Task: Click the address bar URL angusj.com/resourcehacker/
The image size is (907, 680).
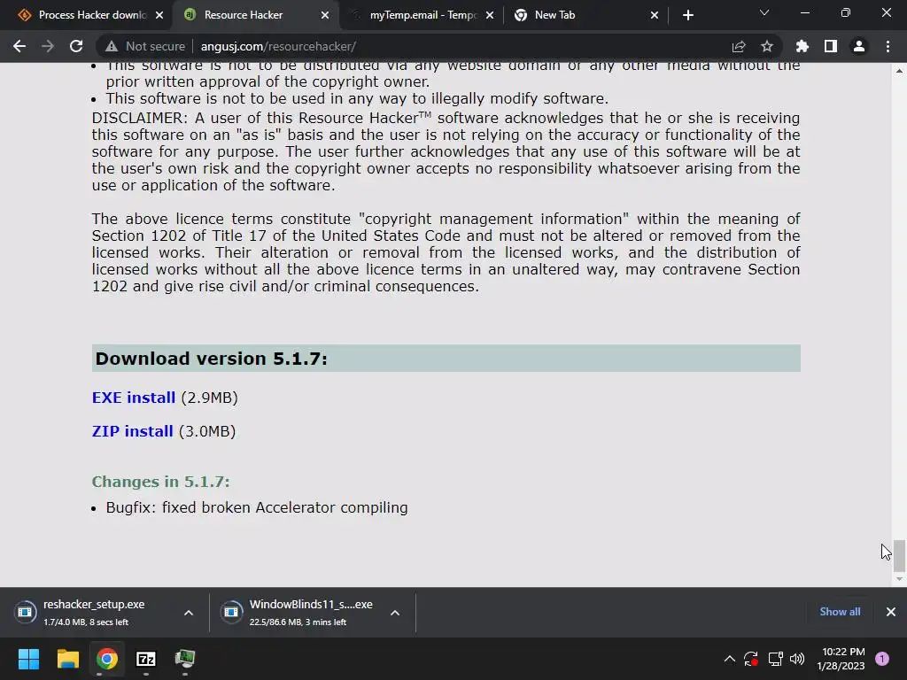Action: point(278,46)
